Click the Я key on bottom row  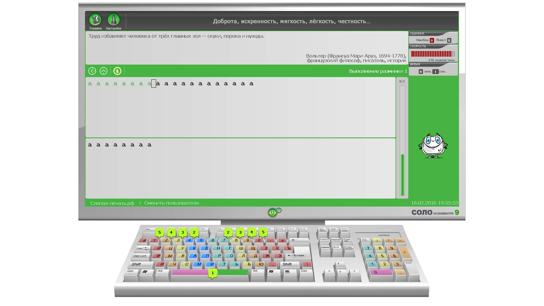[161, 264]
